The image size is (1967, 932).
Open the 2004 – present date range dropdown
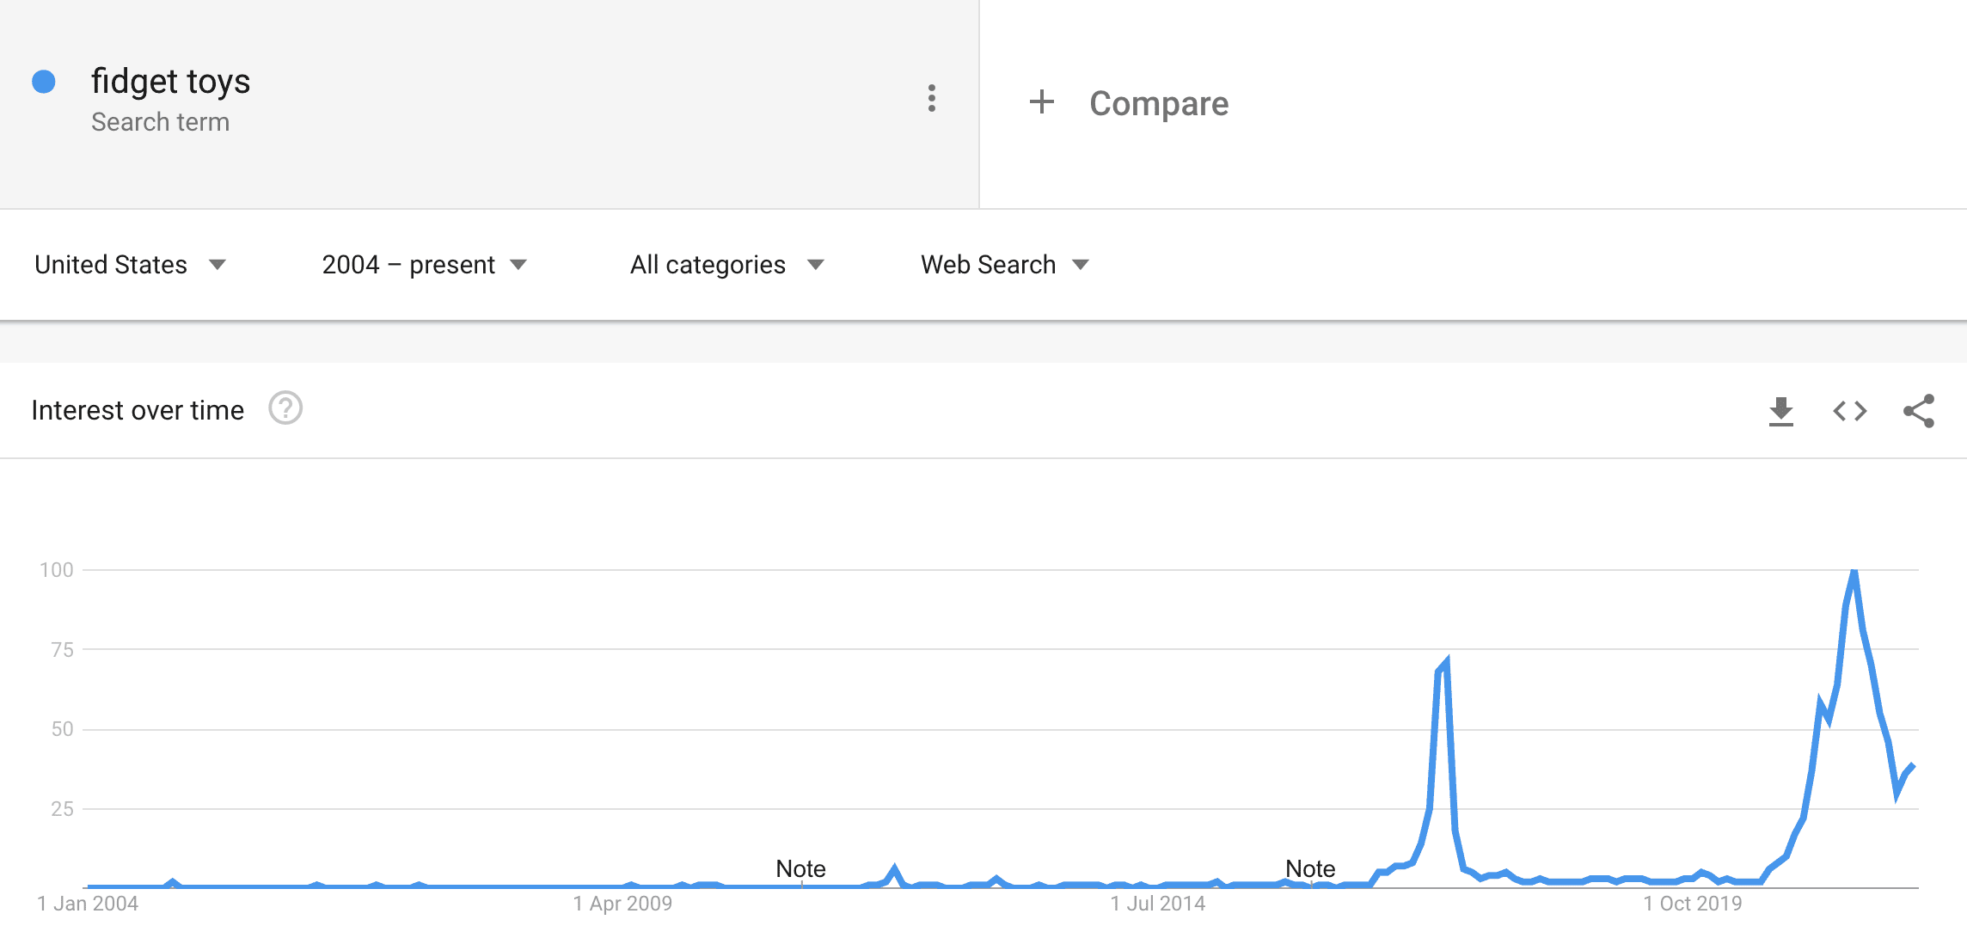click(x=425, y=265)
